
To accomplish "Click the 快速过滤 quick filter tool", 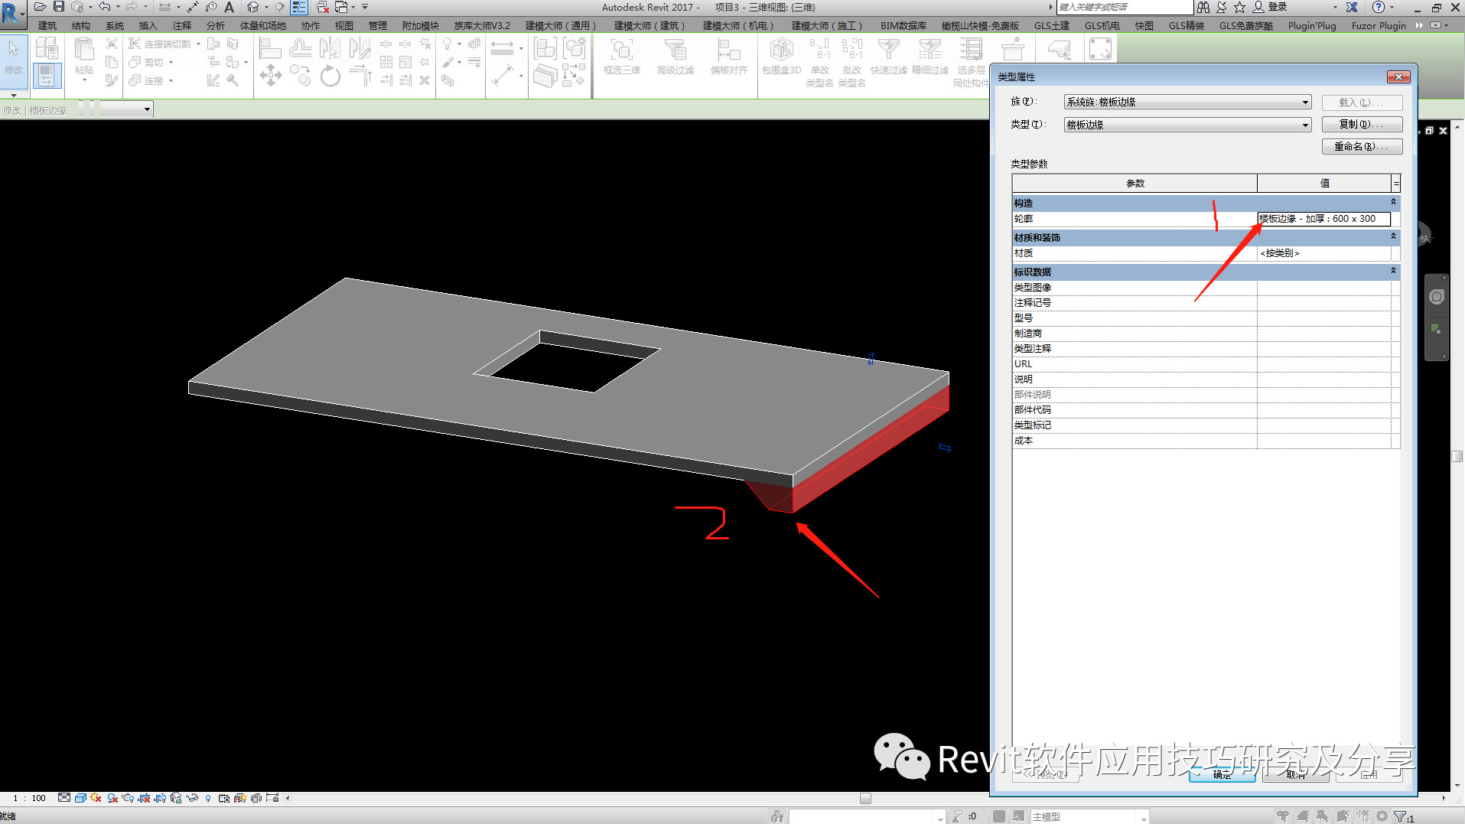I will [x=889, y=57].
